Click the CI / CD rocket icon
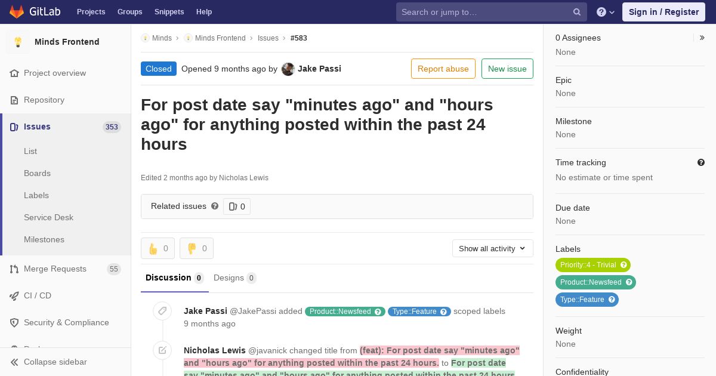This screenshot has width=716, height=376. 14,295
